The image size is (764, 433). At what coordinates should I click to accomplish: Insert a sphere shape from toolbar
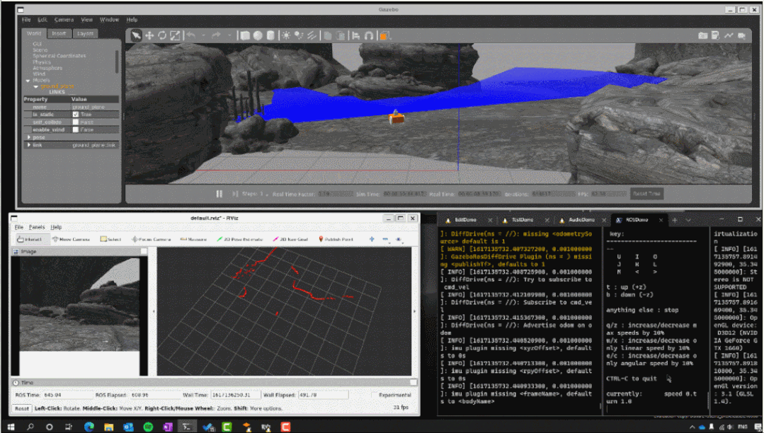click(x=258, y=35)
